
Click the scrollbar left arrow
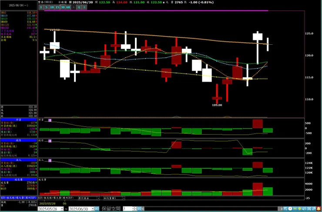[x=143, y=209]
